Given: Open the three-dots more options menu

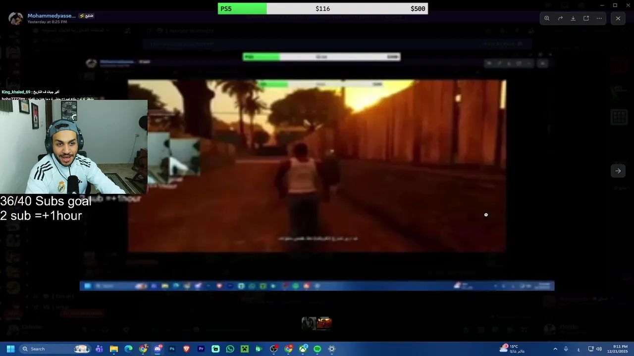Looking at the screenshot, I should [599, 18].
